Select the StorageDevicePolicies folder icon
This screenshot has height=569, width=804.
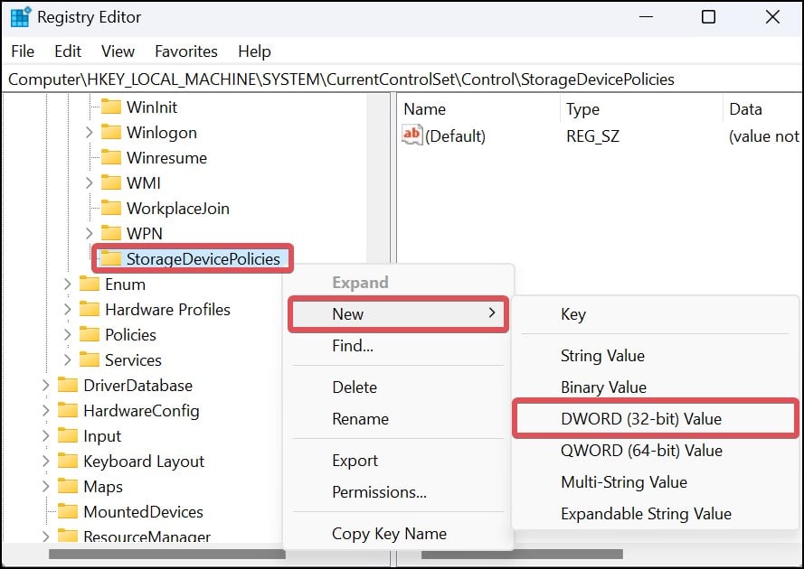111,259
